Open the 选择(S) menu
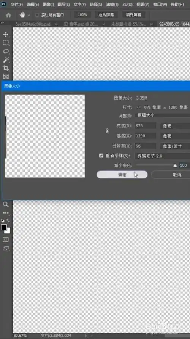The height and width of the screenshot is (339, 190). [x=96, y=4]
